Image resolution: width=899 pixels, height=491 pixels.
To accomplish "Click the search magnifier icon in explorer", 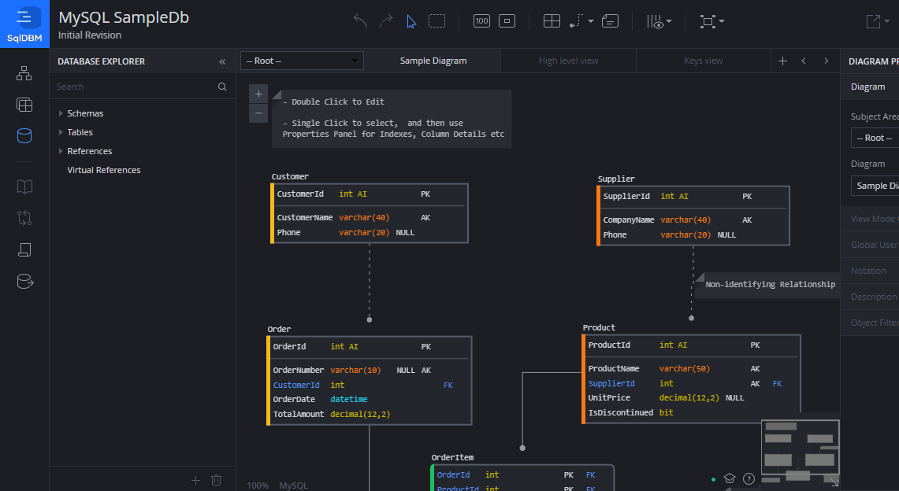I will tap(222, 87).
